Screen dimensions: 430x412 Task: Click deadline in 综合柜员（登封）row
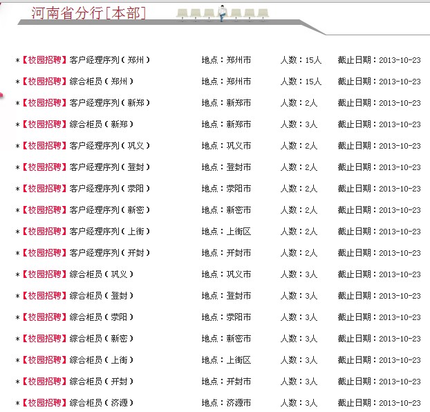point(379,295)
